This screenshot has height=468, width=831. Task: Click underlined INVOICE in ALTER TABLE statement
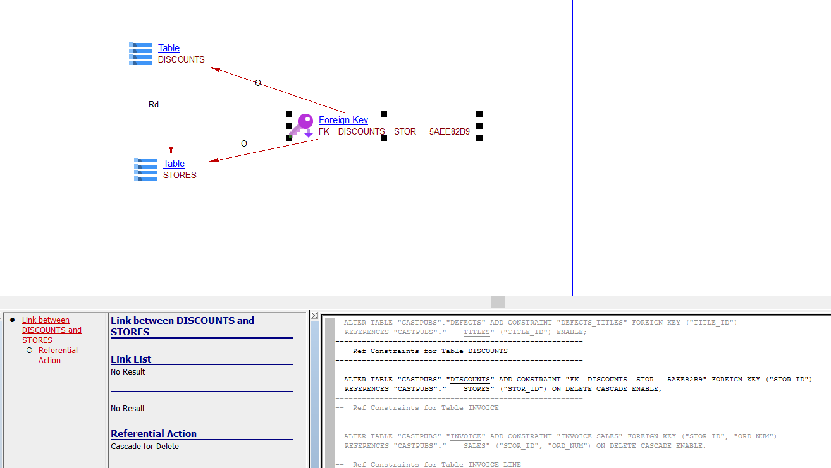tap(465, 436)
